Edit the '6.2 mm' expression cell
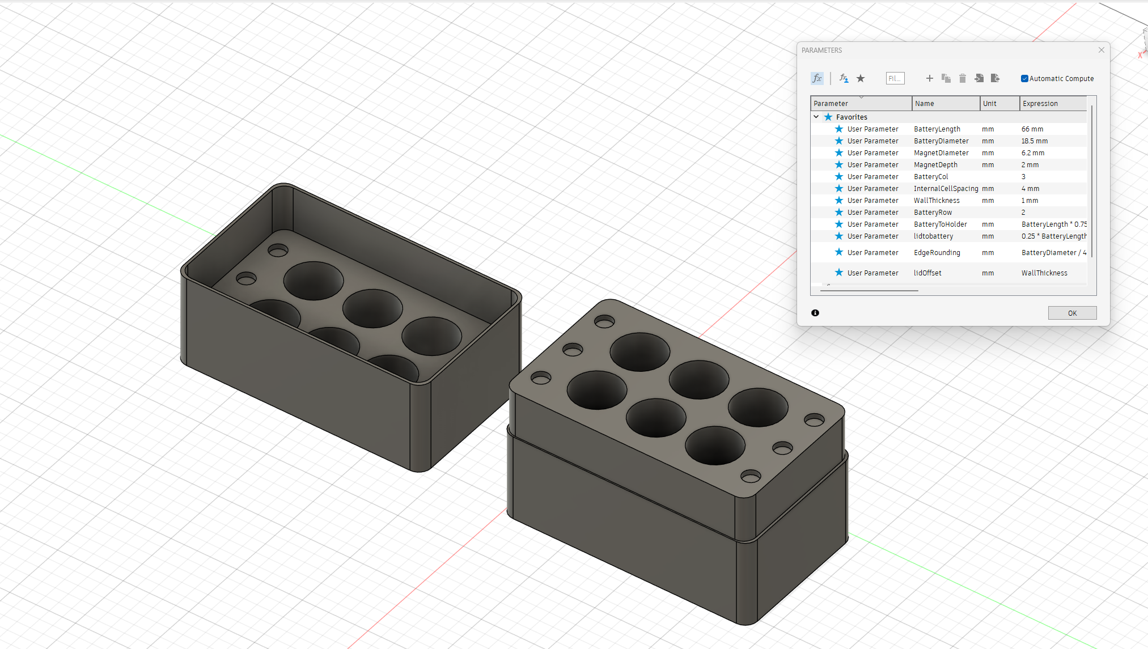 click(1033, 153)
